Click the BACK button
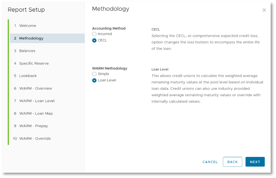 pos(232,162)
